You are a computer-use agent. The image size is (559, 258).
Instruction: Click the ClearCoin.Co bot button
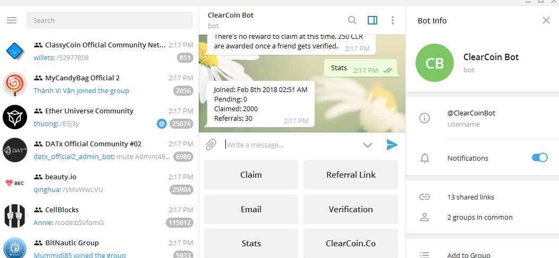tap(351, 243)
